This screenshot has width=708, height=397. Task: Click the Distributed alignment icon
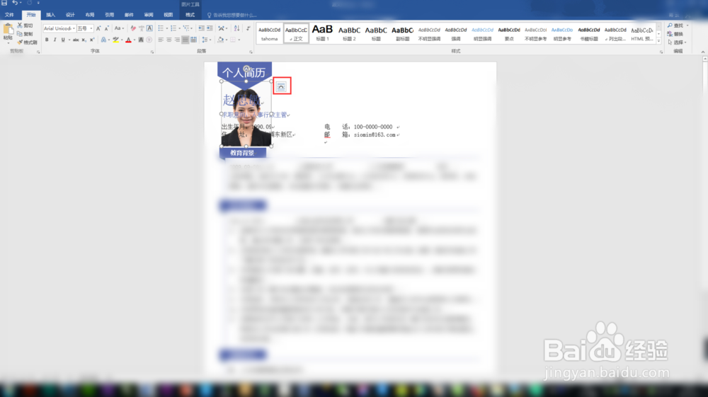[193, 40]
